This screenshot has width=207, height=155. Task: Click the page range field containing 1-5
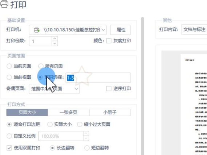coord(98,78)
